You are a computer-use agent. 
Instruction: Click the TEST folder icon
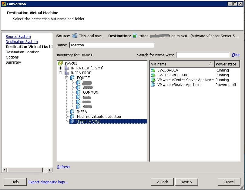(72, 121)
